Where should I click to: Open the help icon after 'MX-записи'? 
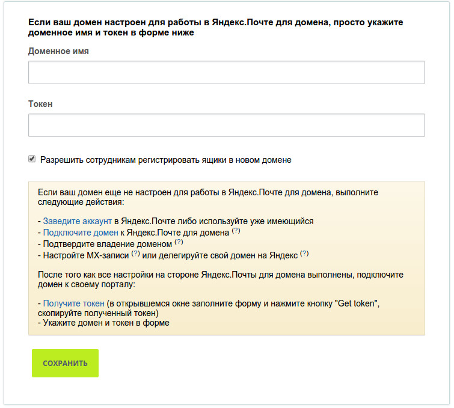click(135, 254)
